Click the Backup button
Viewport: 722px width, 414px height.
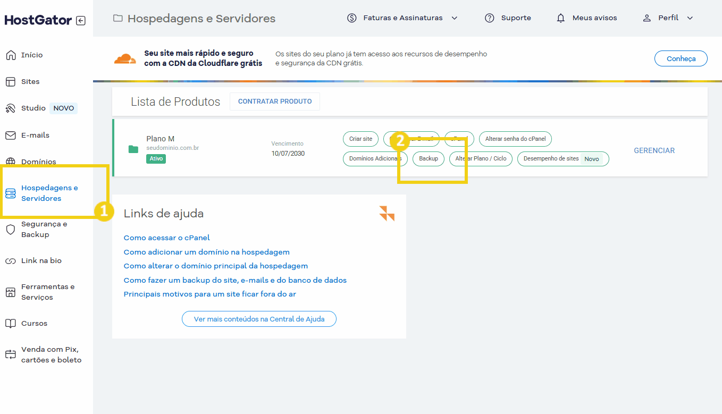click(429, 159)
